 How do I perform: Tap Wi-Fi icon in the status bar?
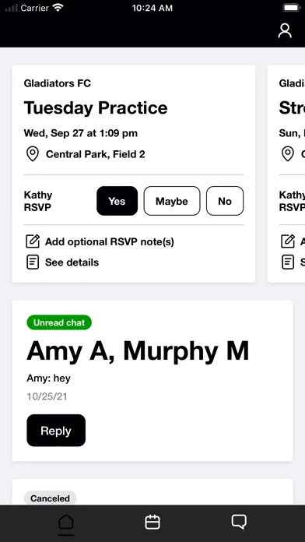tap(58, 8)
